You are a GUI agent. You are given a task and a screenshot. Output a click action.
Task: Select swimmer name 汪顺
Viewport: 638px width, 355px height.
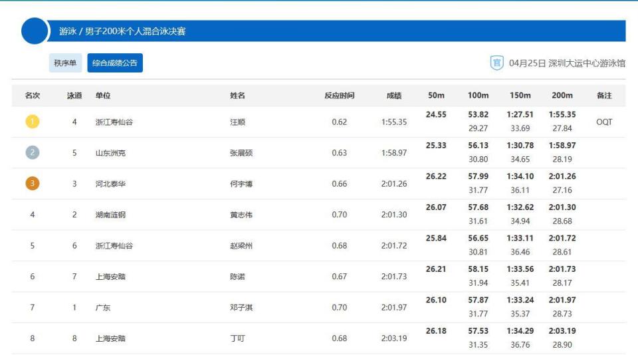(238, 122)
